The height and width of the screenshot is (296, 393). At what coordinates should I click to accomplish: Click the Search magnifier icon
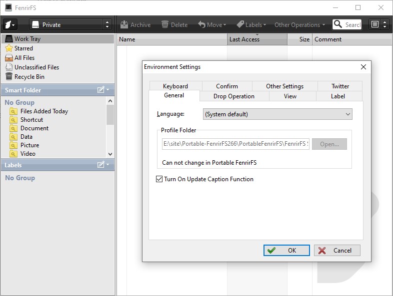tap(338, 24)
